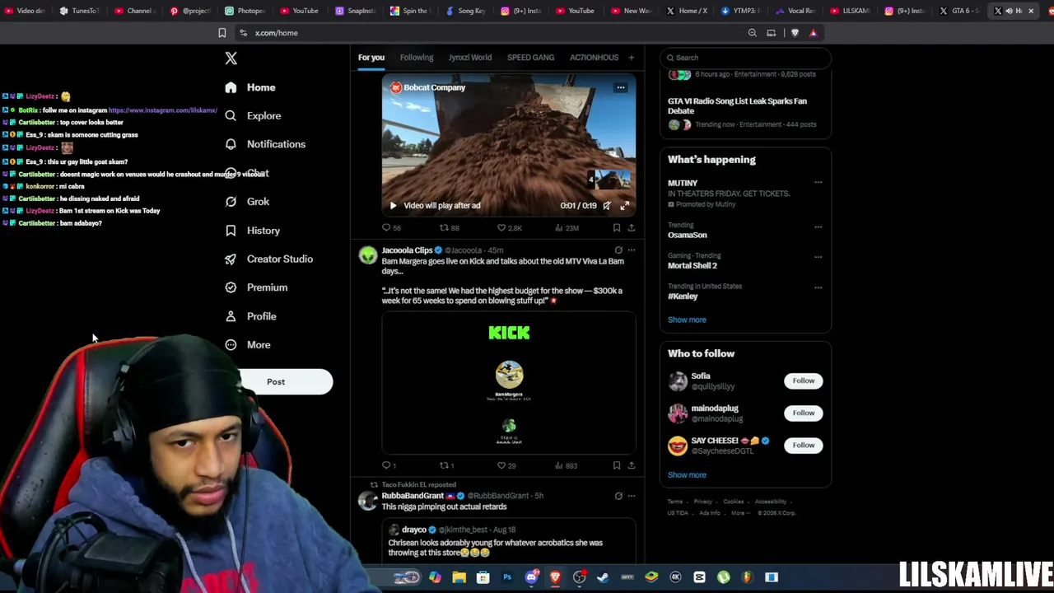Follow Sofia
Screen dimensions: 1054x593
(x=804, y=381)
